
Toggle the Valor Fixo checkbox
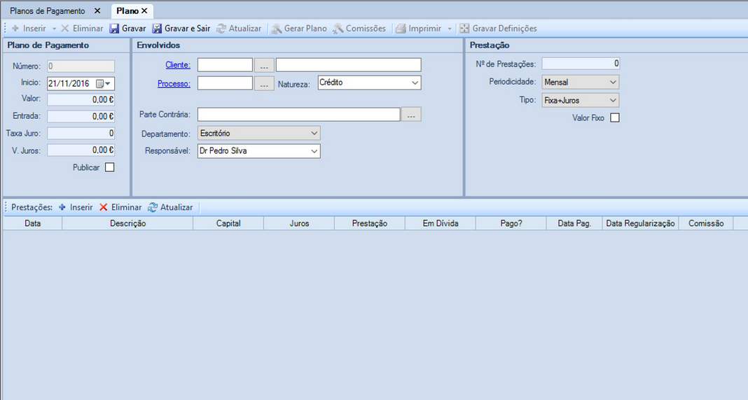tap(615, 117)
